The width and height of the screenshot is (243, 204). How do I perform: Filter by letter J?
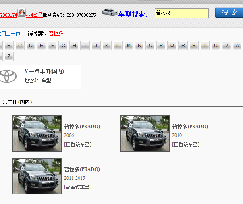pyautogui.click(x=96, y=46)
